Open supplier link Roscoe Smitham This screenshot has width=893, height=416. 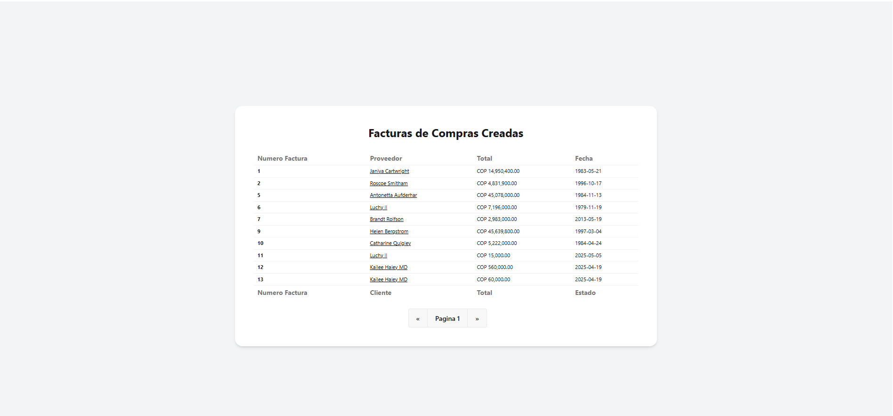coord(389,183)
